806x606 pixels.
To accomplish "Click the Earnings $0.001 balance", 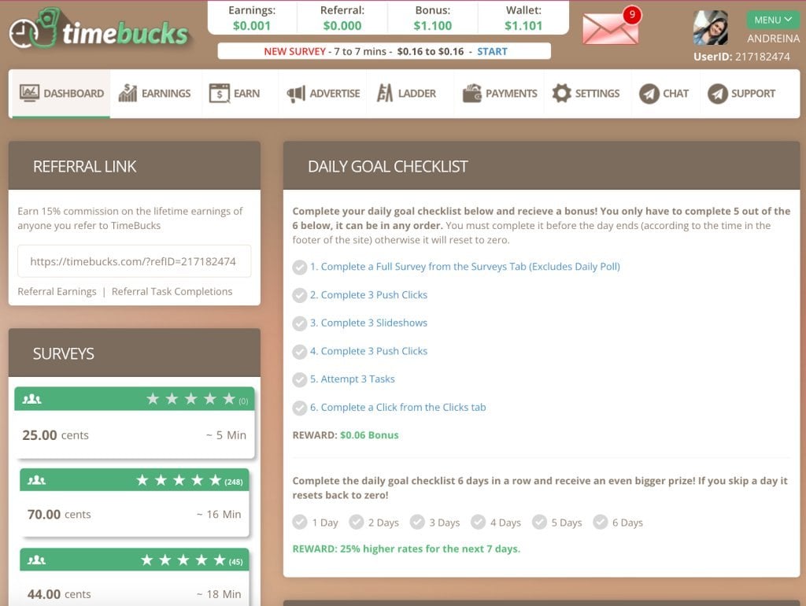I will [x=252, y=26].
